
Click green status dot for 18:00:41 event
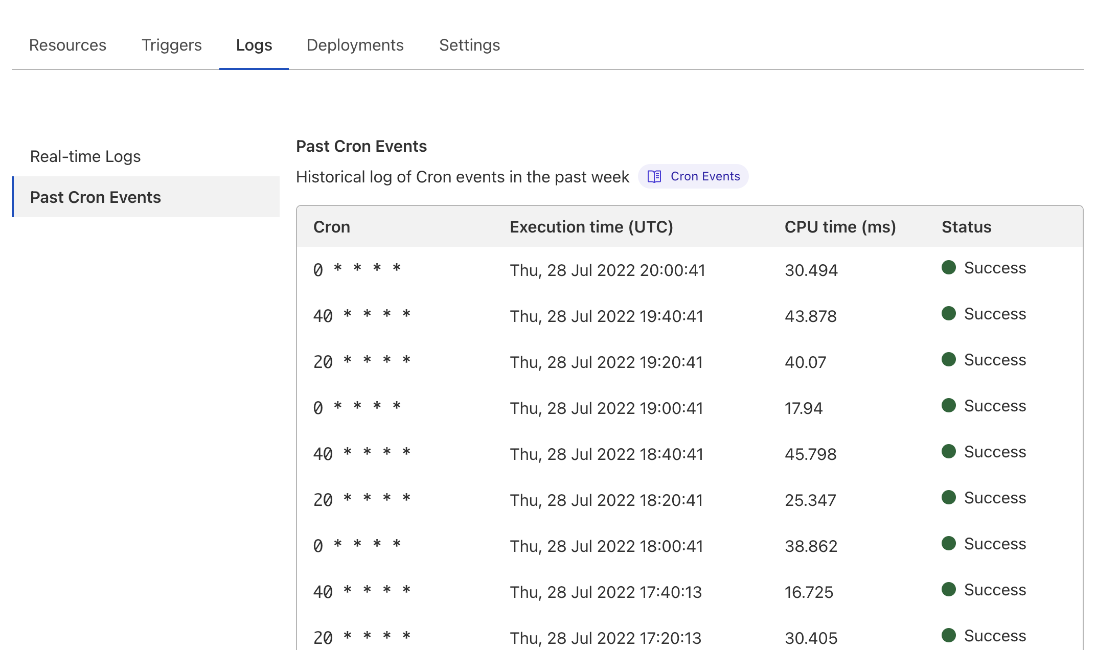click(x=949, y=543)
